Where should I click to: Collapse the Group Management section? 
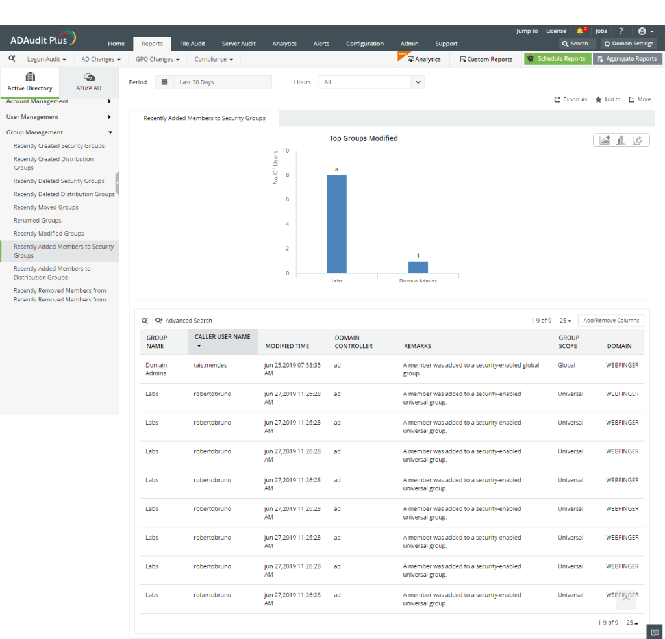(x=58, y=132)
